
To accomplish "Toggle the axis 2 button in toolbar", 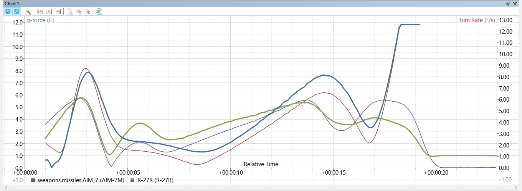I will click(17, 11).
